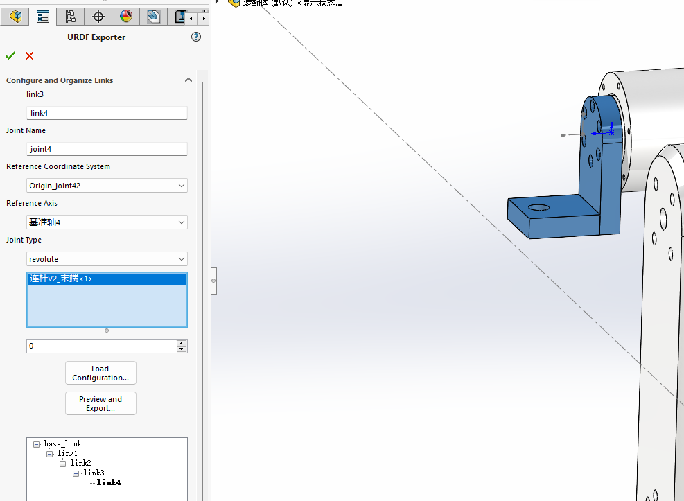This screenshot has height=501, width=684.
Task: Open Reference Axis dropdown 基准轴4
Action: click(107, 222)
